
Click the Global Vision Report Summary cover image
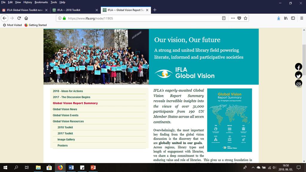[229, 120]
